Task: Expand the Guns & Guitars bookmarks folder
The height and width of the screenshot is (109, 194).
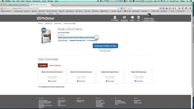Action: (52, 11)
